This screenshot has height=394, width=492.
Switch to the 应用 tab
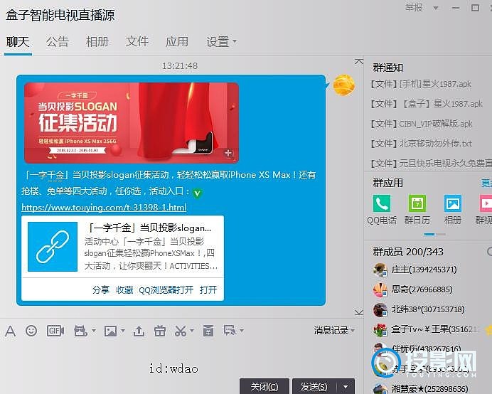click(177, 42)
